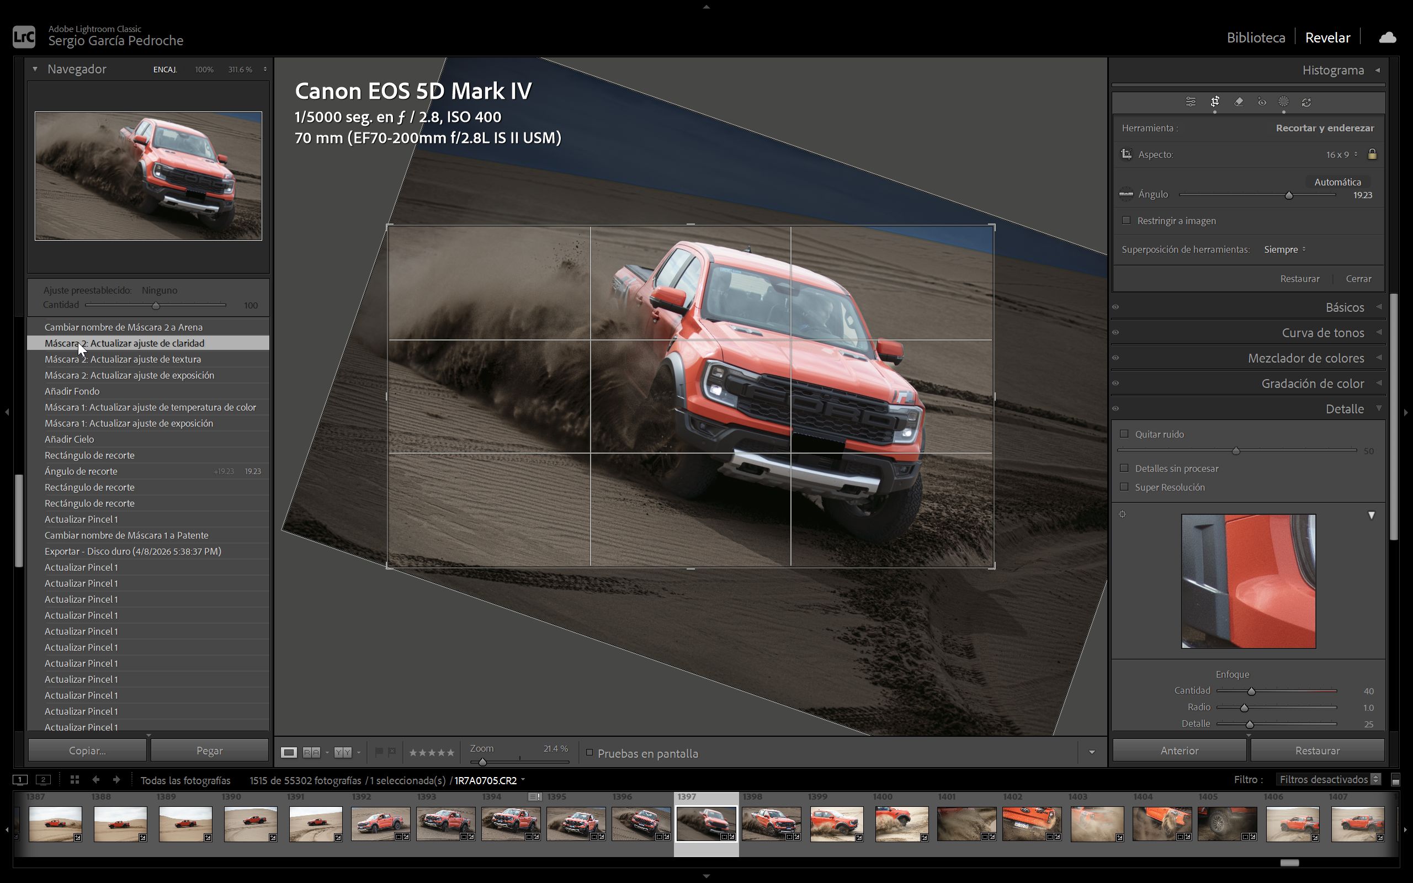Open grid view in filmstrip bar
The height and width of the screenshot is (883, 1413).
click(74, 780)
